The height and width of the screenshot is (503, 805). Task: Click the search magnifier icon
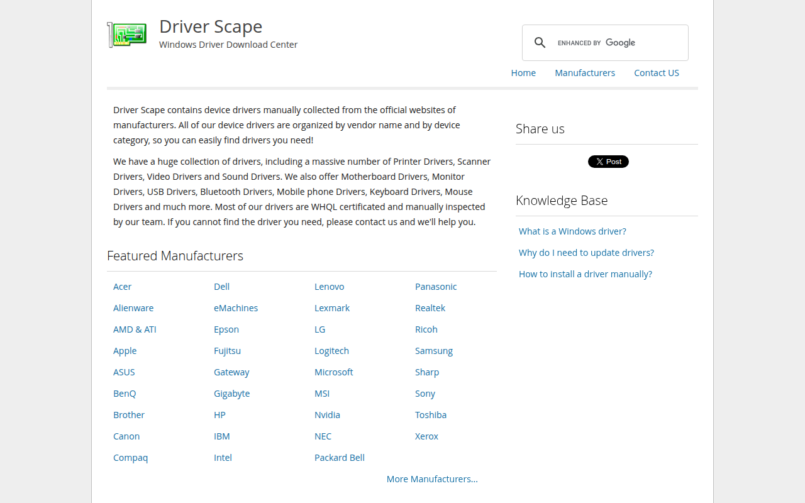[x=540, y=43]
